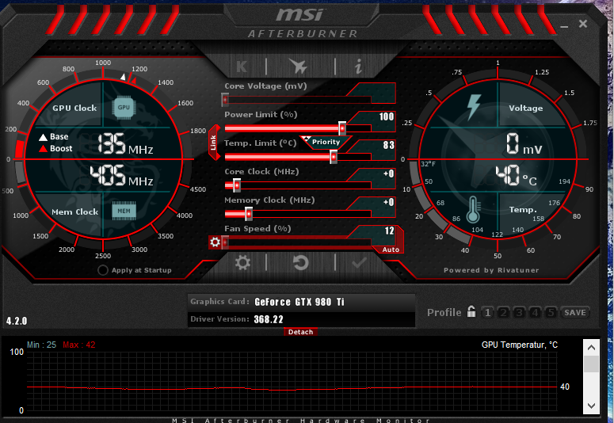Click the 135 MHz GPU clock readout

click(125, 143)
